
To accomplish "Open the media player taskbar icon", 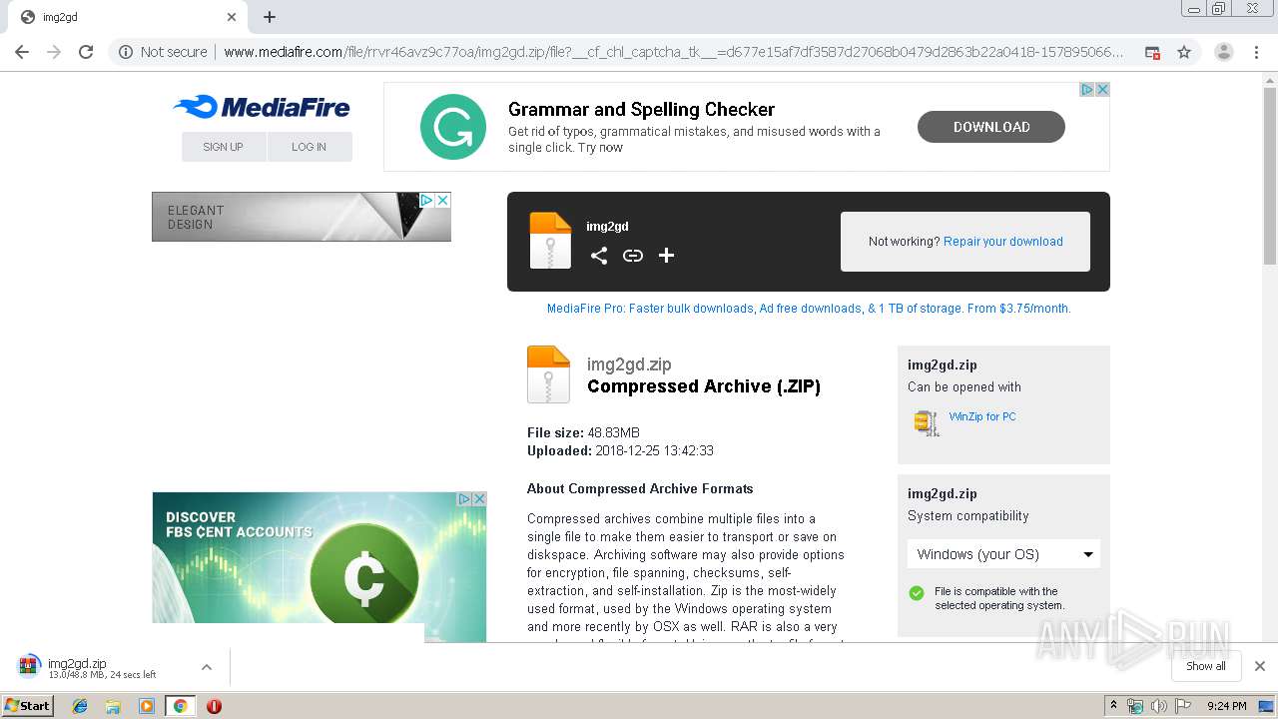I will pos(147,706).
